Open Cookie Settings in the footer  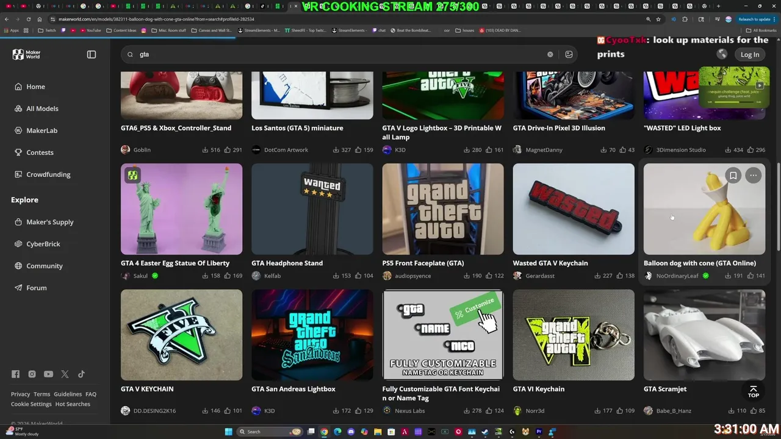31,404
